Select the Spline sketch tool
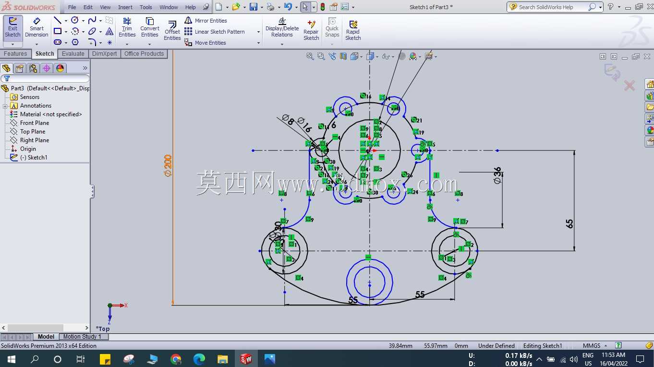 point(92,20)
